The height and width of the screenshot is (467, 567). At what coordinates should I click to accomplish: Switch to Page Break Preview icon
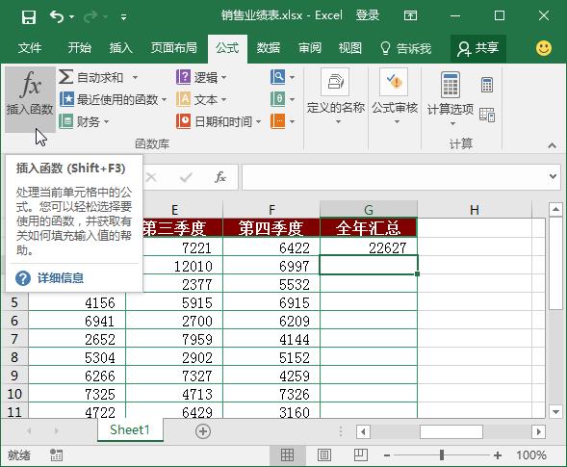(361, 455)
